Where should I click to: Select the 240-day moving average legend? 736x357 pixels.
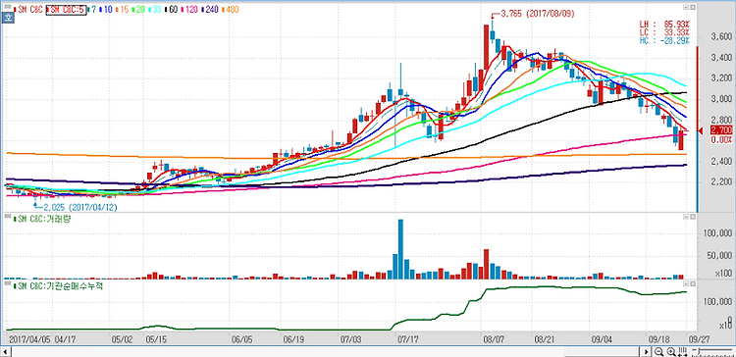click(209, 10)
